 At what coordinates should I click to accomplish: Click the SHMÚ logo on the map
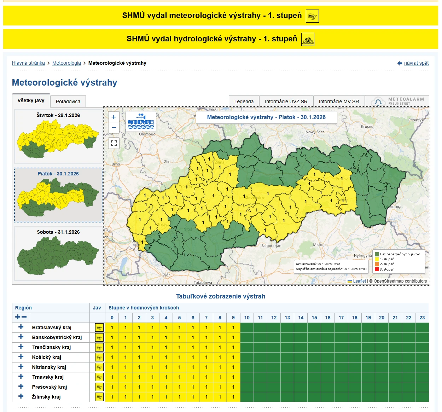[x=141, y=121]
